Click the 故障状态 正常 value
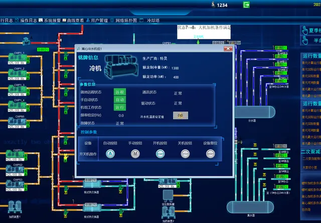The height and width of the screenshot is (223, 321). coord(120,124)
